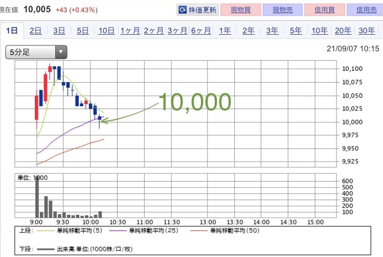Select the 10日 chart range
The width and height of the screenshot is (383, 257).
[x=106, y=31]
